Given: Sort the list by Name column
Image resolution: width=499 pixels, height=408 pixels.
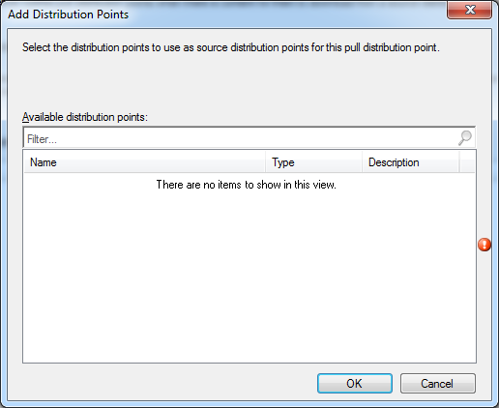Looking at the screenshot, I should (x=144, y=162).
